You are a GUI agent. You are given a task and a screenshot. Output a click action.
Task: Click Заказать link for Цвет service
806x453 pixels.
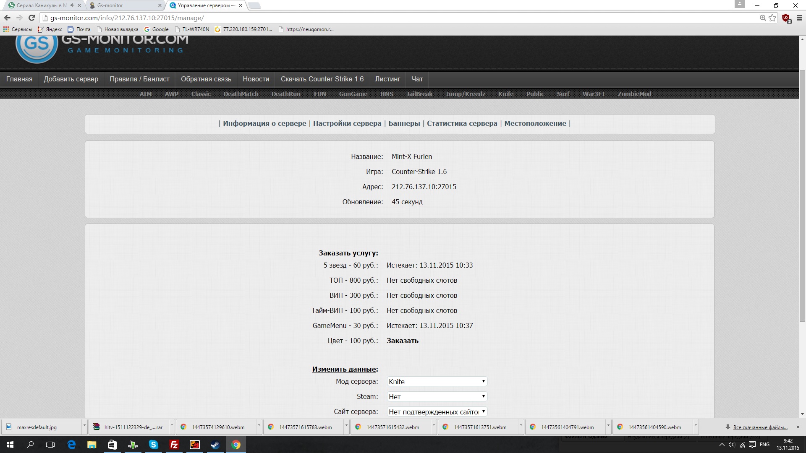point(402,341)
